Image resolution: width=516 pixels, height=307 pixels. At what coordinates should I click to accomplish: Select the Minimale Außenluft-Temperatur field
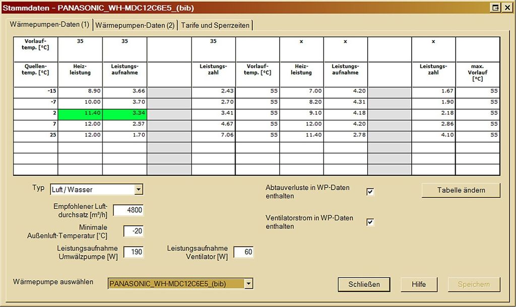[134, 231]
